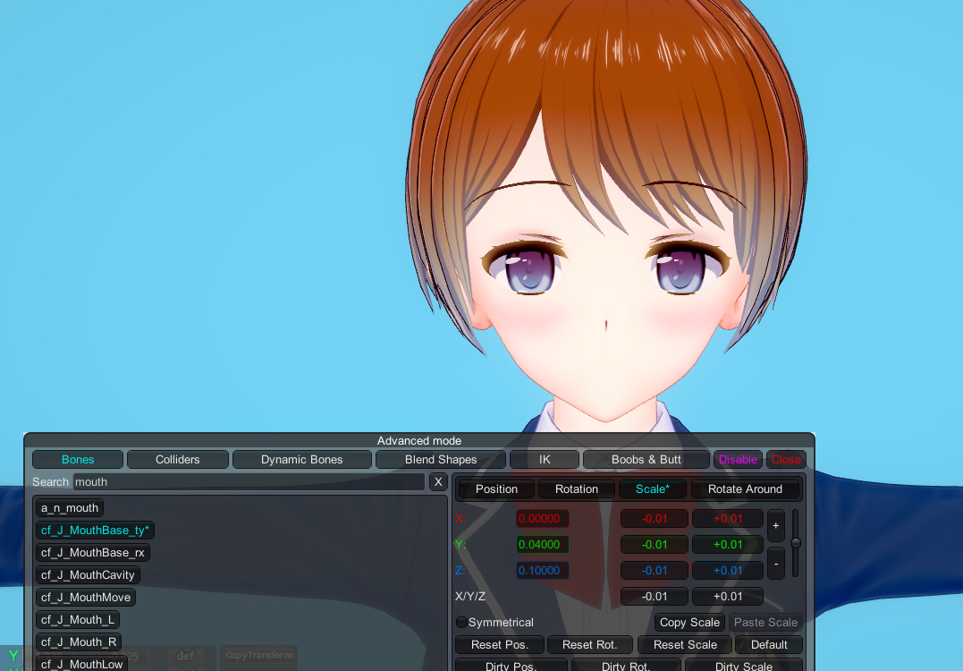Select the cf_J_MouthBase_rx bone
Screen dimensions: 963x671
(x=93, y=552)
